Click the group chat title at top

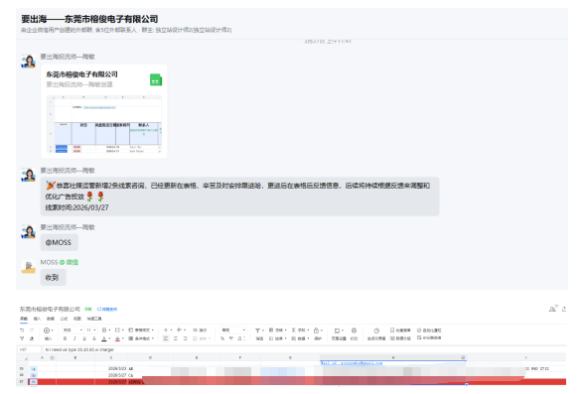point(89,19)
